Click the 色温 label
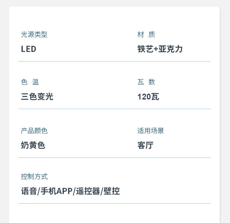230x223 pixels. pyautogui.click(x=30, y=82)
